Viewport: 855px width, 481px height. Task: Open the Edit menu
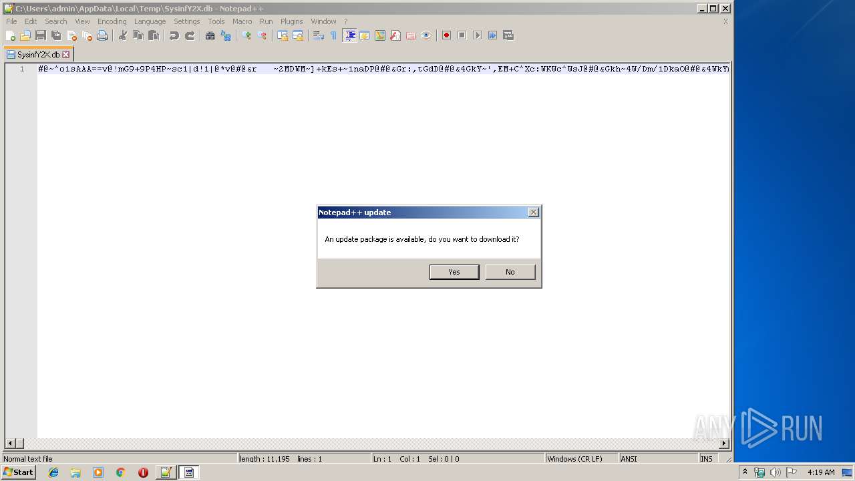tap(31, 21)
